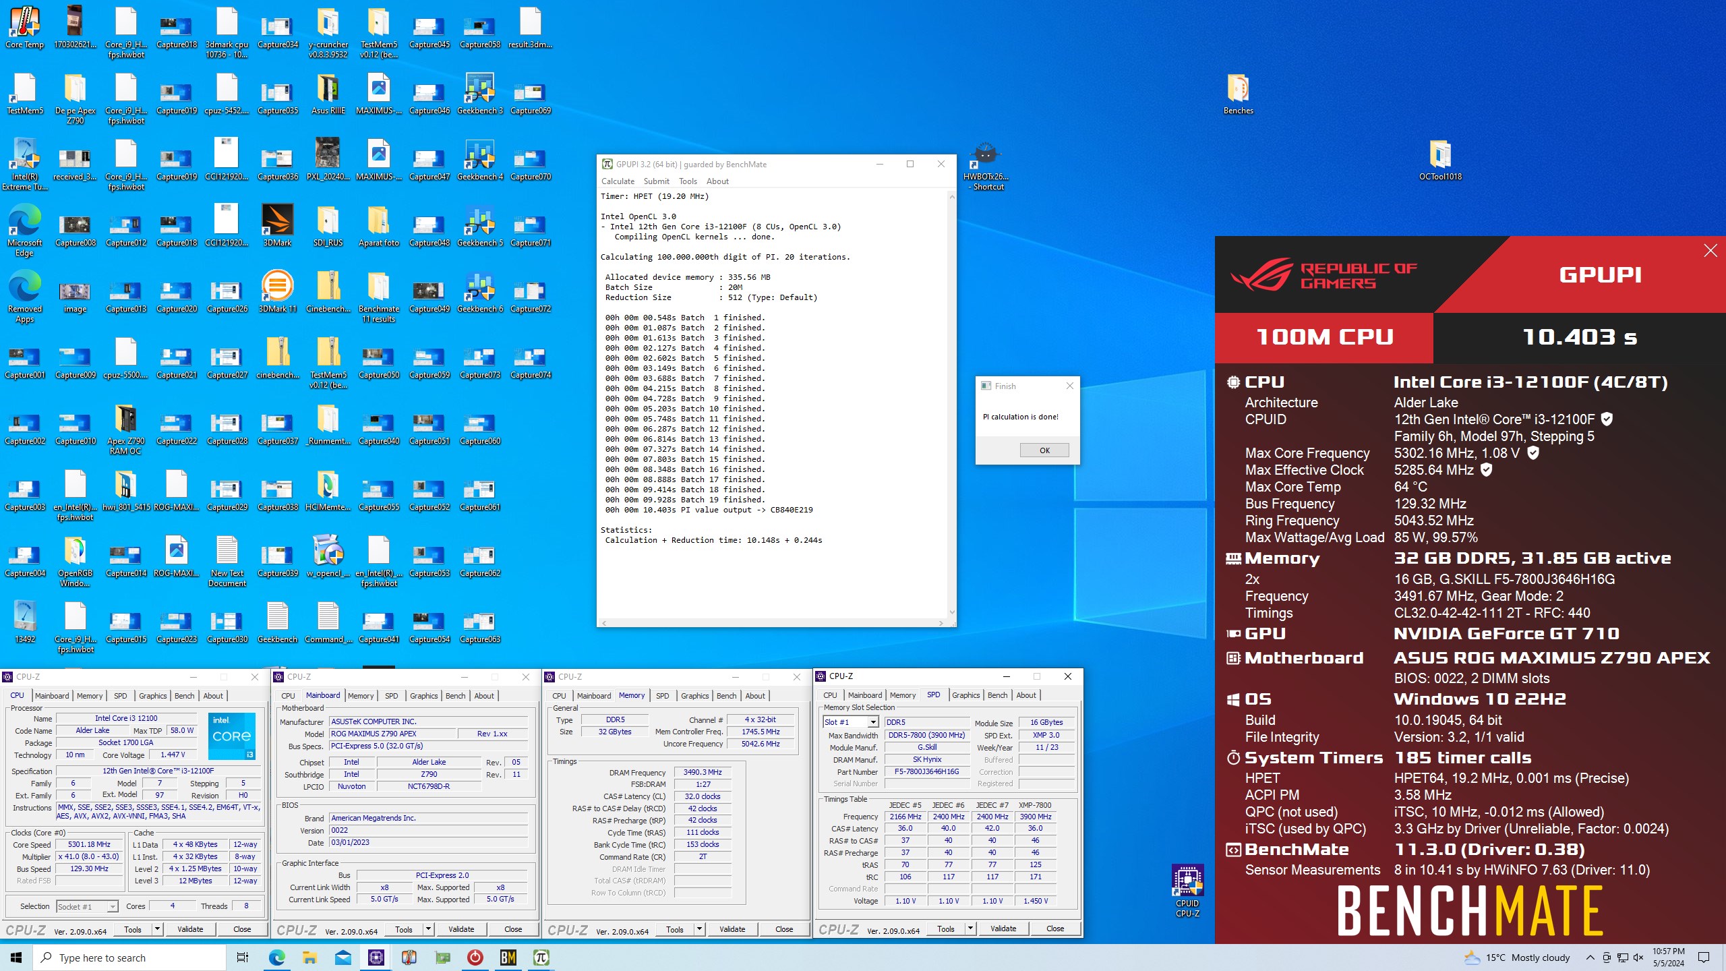Open the Microsoft Edge desktop icon

coord(24,231)
